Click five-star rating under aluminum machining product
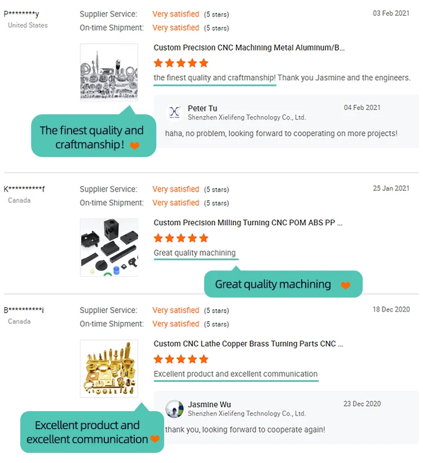Viewport: 423px width, 463px height. (x=181, y=63)
